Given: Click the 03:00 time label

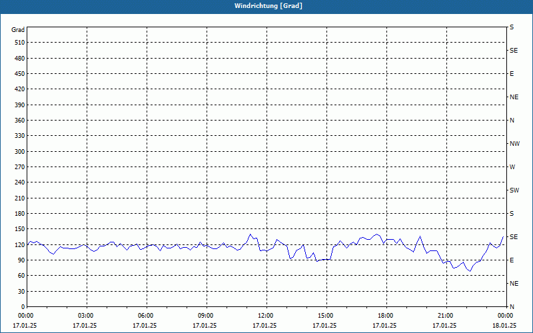Looking at the screenshot, I should [86, 316].
